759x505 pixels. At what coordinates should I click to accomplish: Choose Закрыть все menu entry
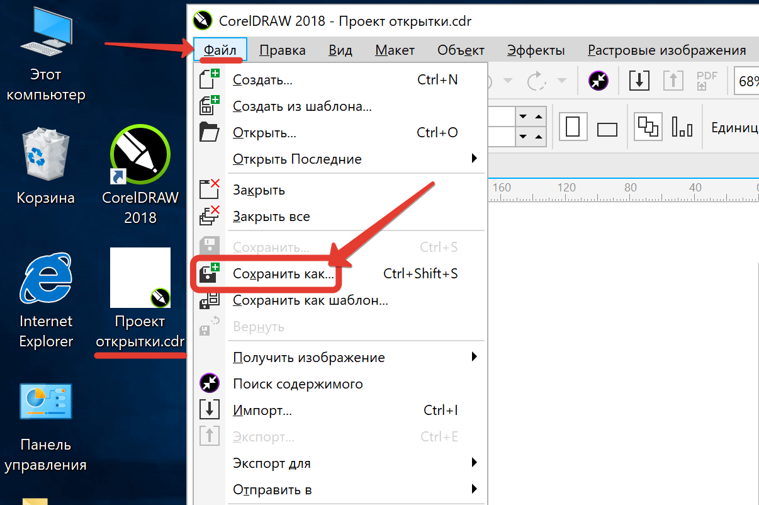point(339,217)
